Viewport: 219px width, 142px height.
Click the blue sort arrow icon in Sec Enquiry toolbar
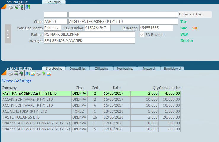coord(28,7)
